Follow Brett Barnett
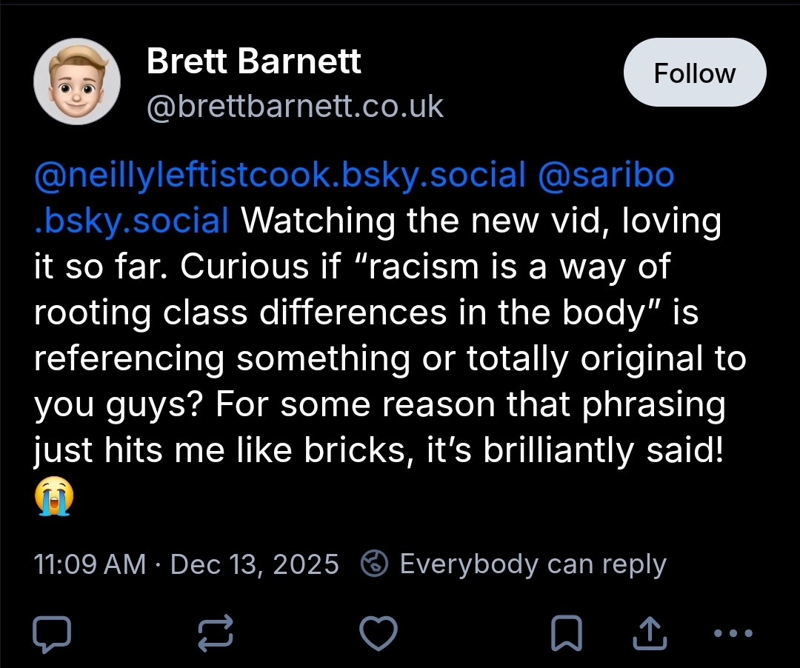800x668 pixels. (x=694, y=73)
